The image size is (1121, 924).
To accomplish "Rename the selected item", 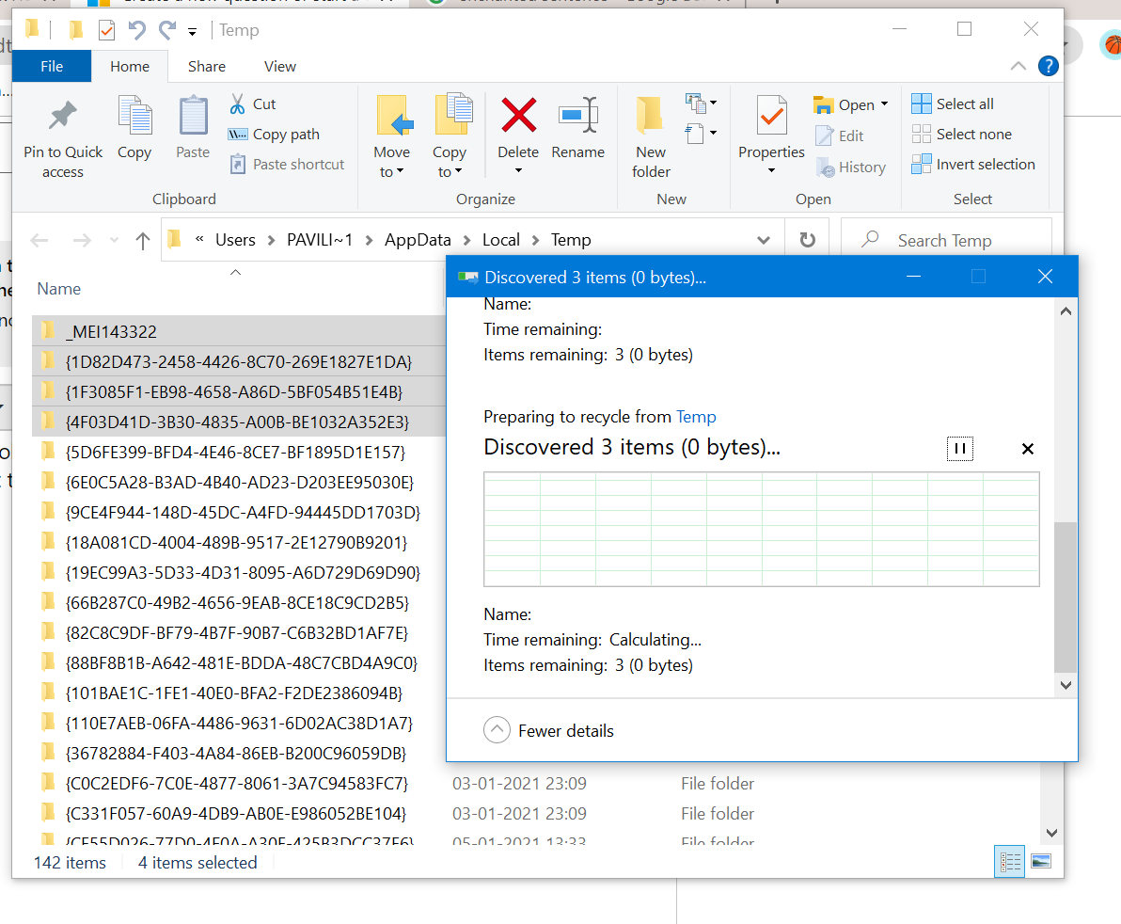I will click(x=577, y=129).
